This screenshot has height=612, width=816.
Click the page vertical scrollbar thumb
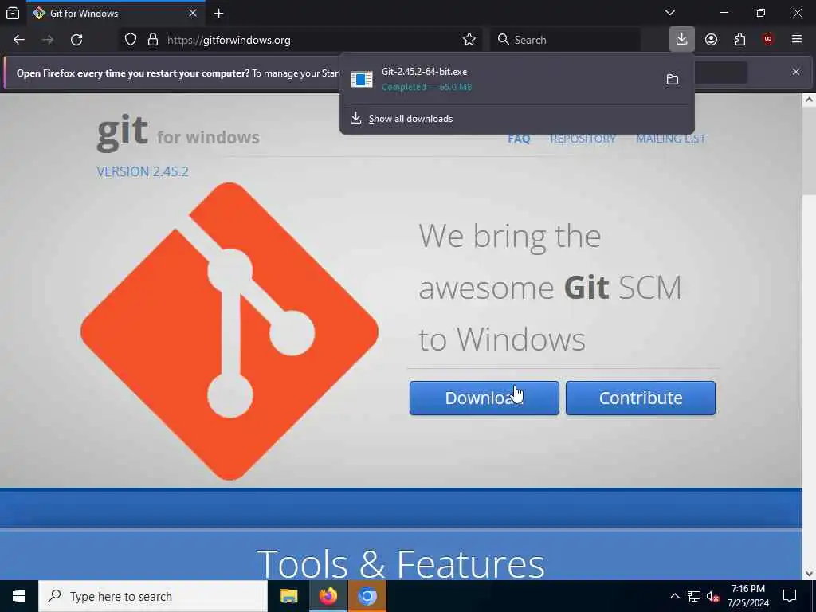(809, 151)
